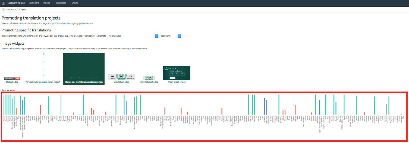Screen dimensions: 409x143
Task: Open bookworm breadcrumb link
Action: click(11, 9)
